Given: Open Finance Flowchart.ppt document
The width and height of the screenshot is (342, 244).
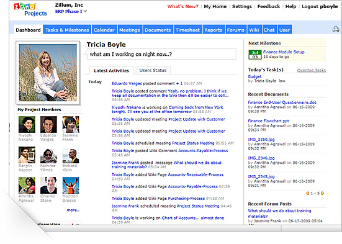Looking at the screenshot, I should (268, 120).
